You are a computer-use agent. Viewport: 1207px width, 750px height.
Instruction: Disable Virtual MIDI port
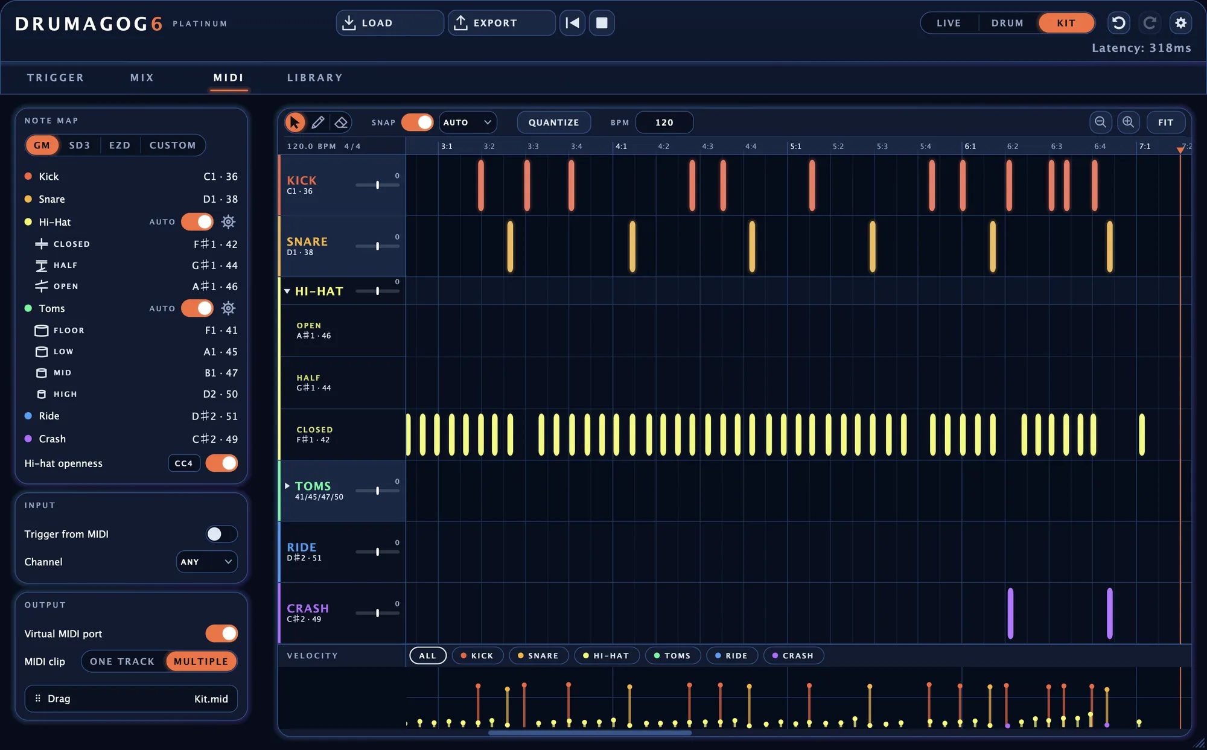[x=221, y=634]
